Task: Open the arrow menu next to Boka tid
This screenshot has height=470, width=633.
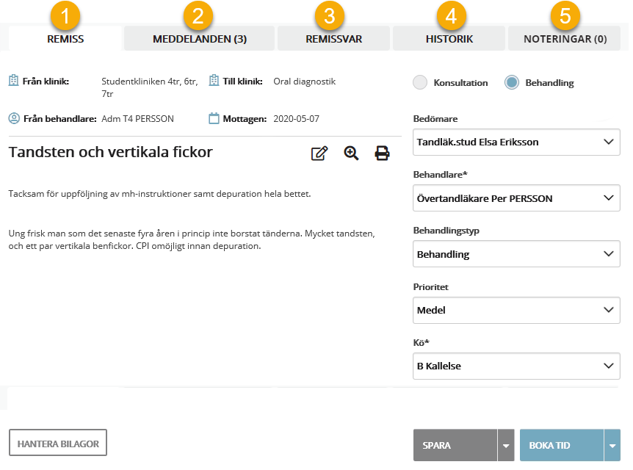Action: coord(612,446)
